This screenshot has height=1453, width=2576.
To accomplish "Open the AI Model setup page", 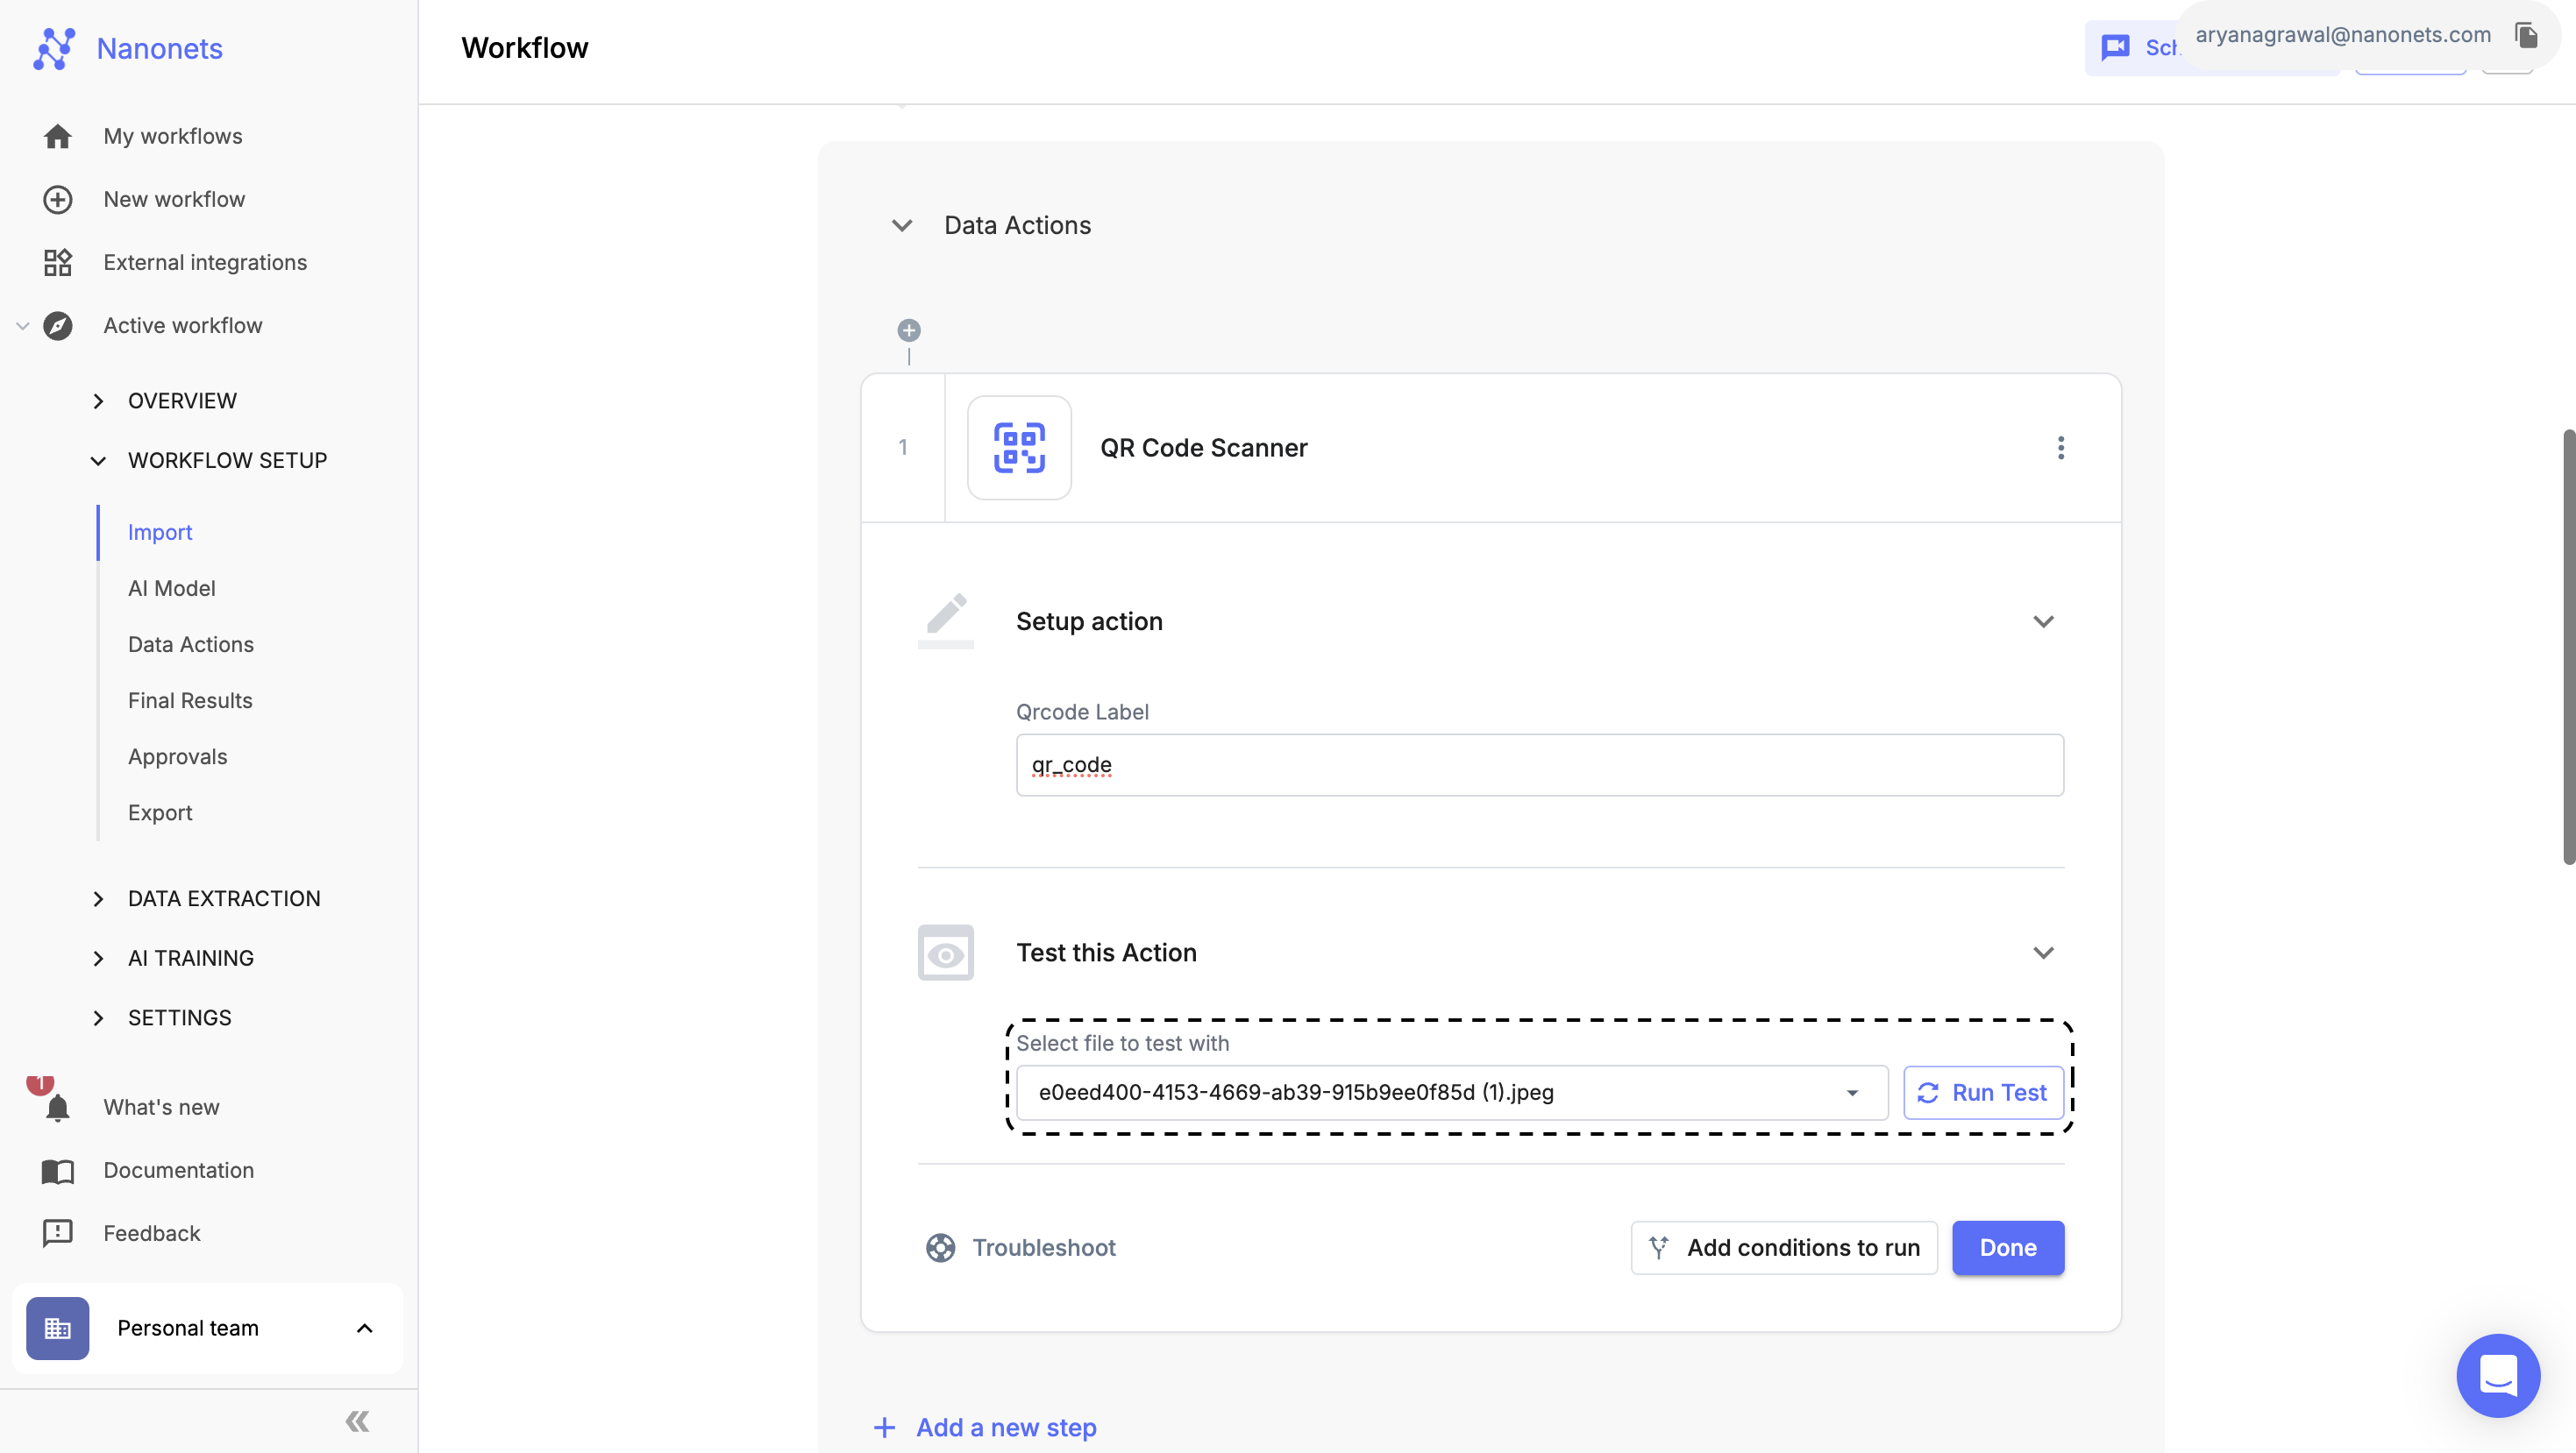I will coord(171,589).
